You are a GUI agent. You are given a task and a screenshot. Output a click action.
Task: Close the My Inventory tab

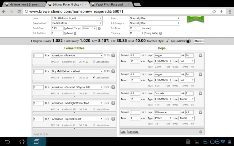click(x=43, y=4)
